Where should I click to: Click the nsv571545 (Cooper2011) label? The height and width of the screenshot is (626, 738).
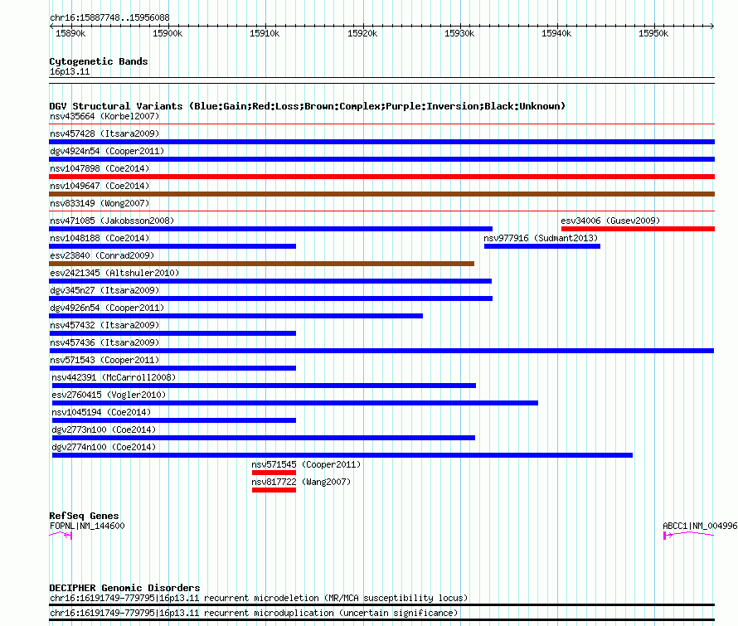tap(306, 464)
